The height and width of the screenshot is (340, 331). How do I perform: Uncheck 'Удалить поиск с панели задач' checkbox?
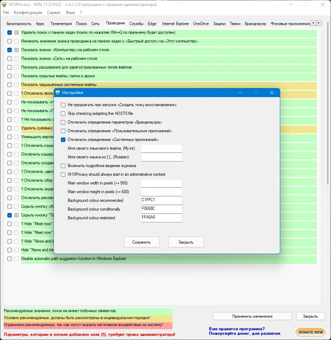point(9,32)
